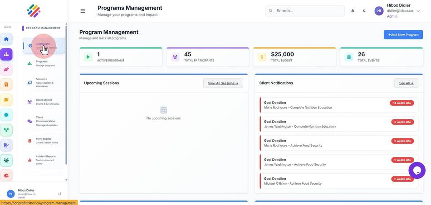Image resolution: width=431 pixels, height=205 pixels.
Task: Click the 14 weeks late badge
Action: 402,103
